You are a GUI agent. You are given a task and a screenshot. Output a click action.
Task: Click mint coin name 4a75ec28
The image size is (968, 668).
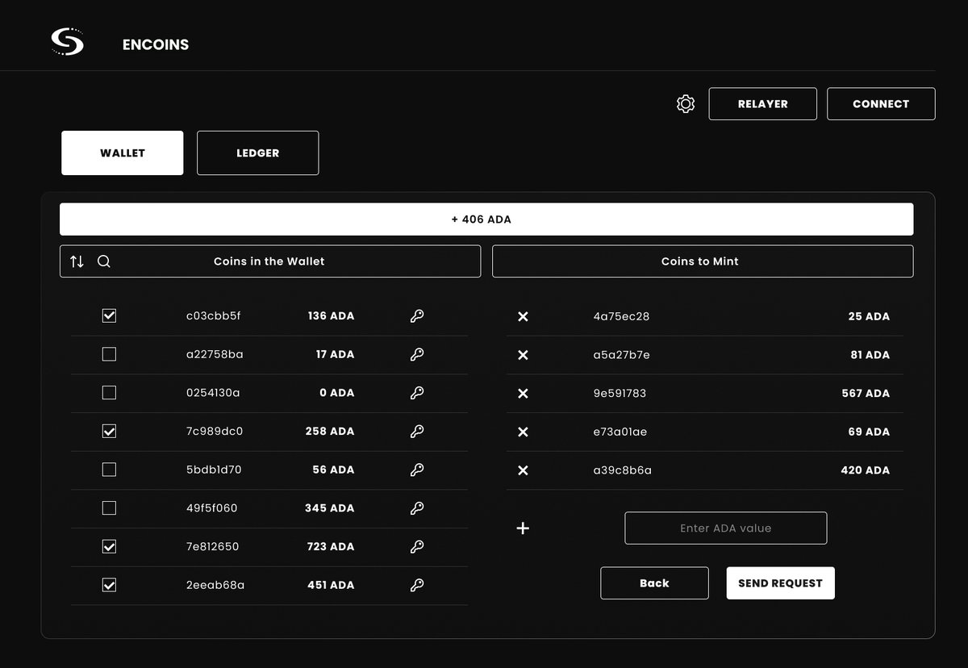[621, 316]
